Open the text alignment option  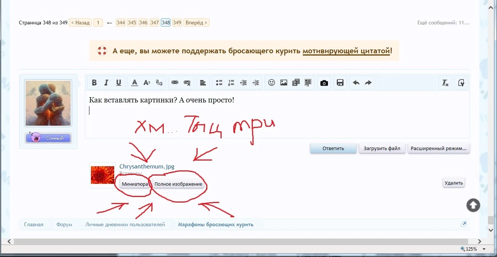(x=203, y=83)
